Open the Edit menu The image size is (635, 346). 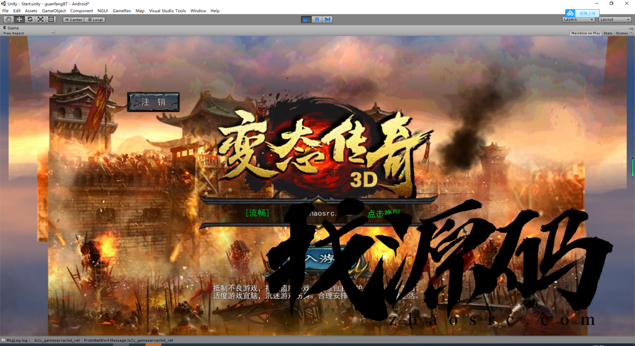tap(17, 11)
